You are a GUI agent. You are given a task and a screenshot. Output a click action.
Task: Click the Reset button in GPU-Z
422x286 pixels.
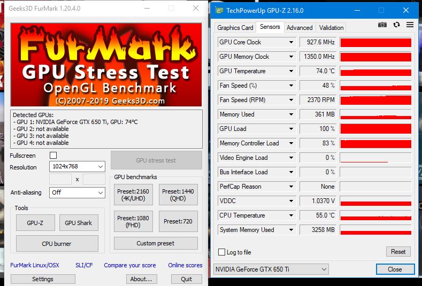pyautogui.click(x=398, y=252)
